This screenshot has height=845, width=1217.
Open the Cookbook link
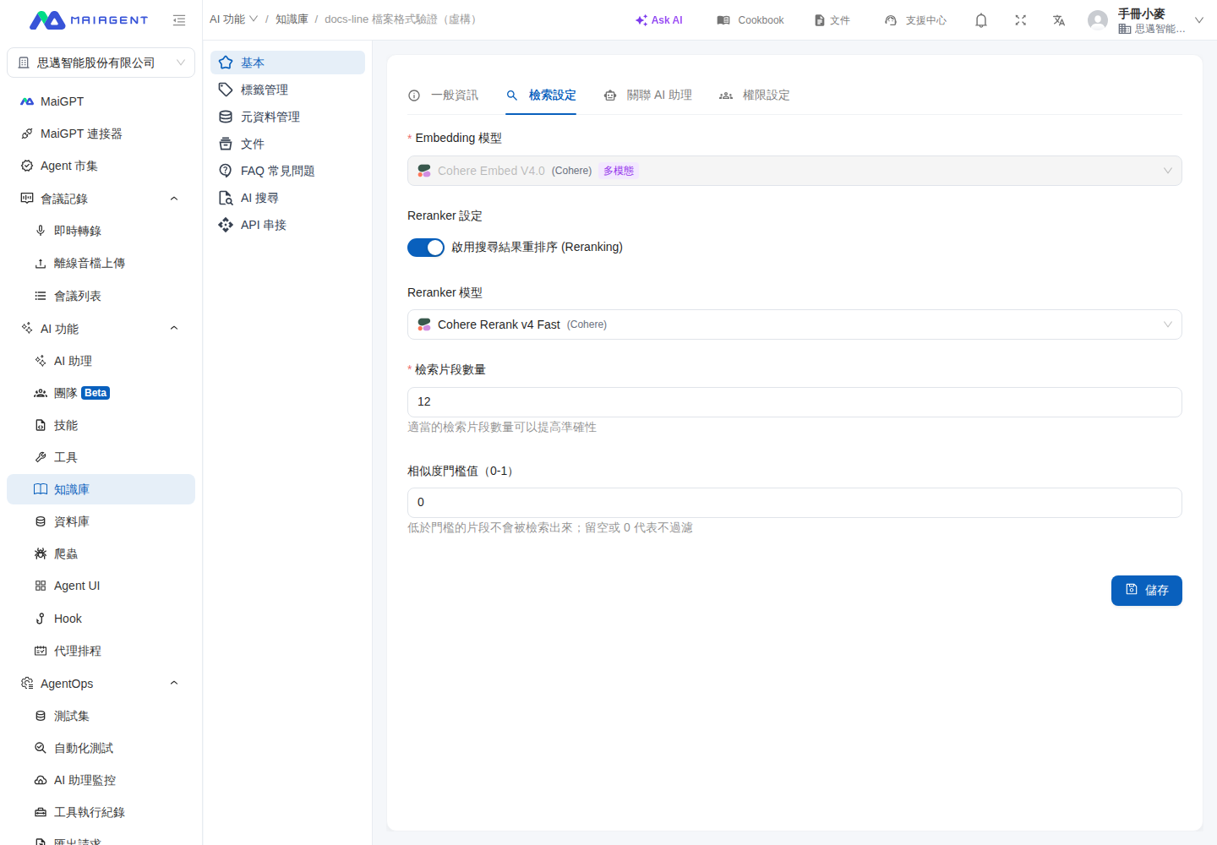(x=750, y=20)
